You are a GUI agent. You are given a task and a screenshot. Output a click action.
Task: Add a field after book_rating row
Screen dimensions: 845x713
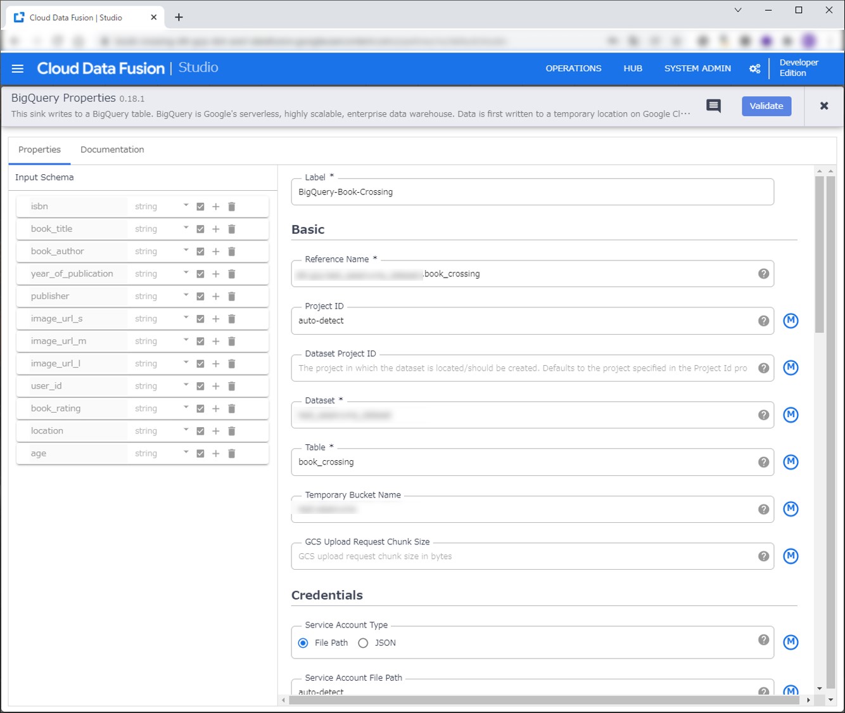tap(216, 409)
